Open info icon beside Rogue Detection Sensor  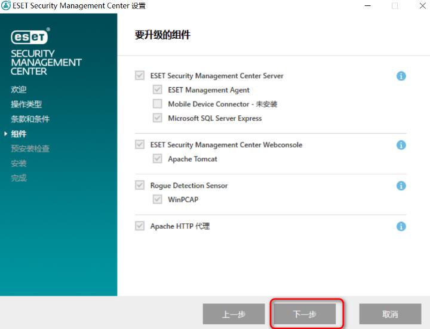click(401, 186)
